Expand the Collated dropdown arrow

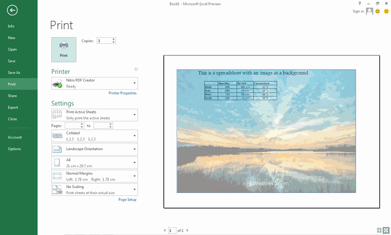click(134, 136)
